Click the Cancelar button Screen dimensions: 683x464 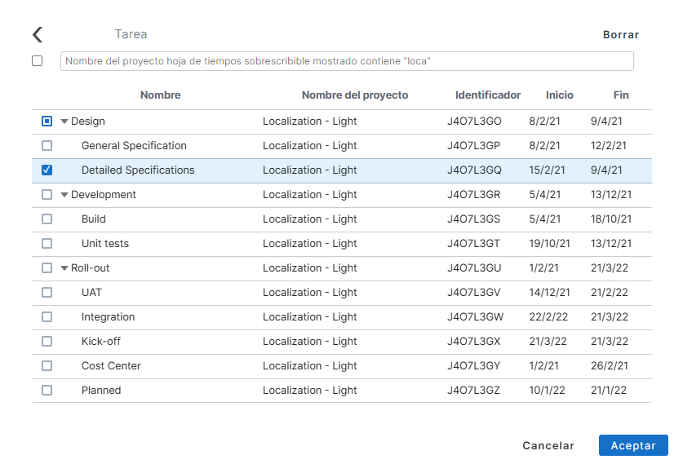point(548,446)
